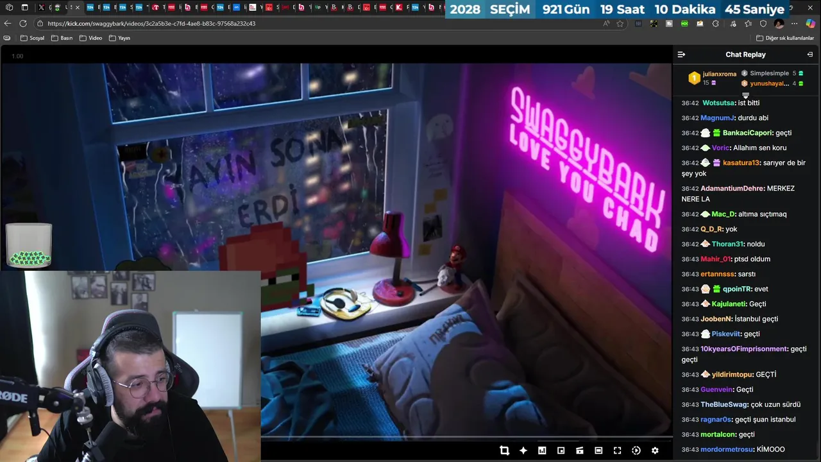This screenshot has width=821, height=462.
Task: Click username Piskeviit in chat
Action: pyautogui.click(x=727, y=334)
